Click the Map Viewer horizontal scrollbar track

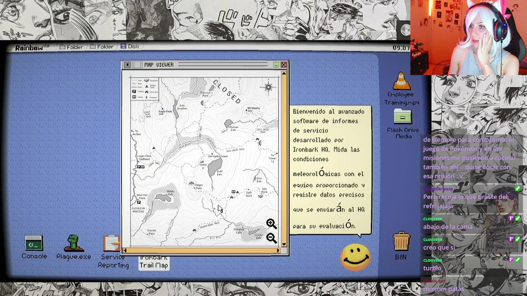tap(202, 250)
